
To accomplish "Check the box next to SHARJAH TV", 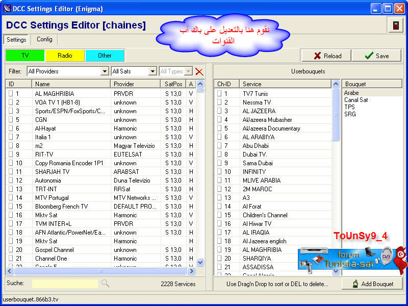I will coord(11,171).
